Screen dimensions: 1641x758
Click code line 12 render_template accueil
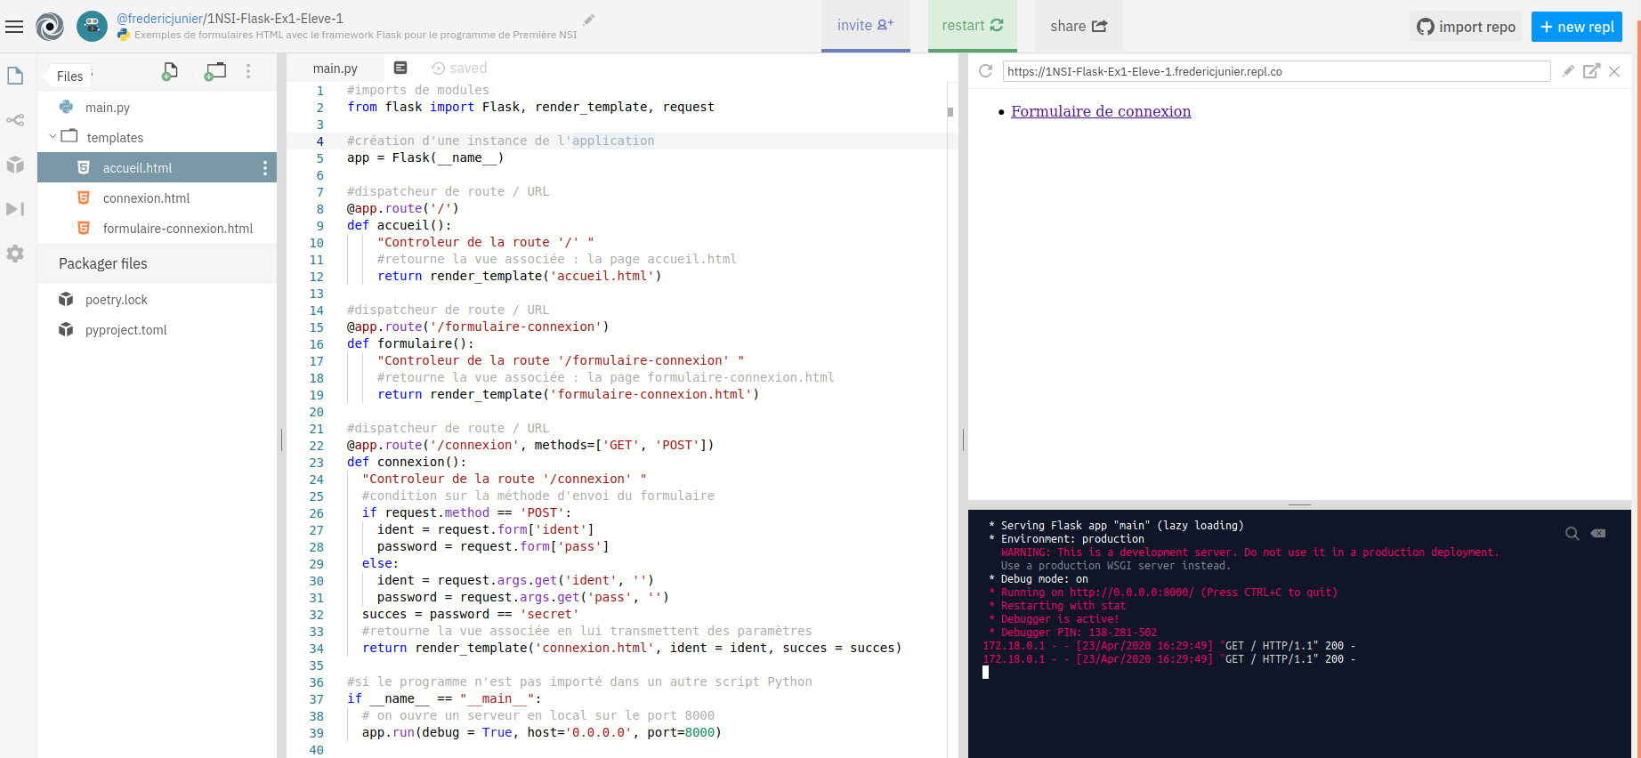pos(520,276)
